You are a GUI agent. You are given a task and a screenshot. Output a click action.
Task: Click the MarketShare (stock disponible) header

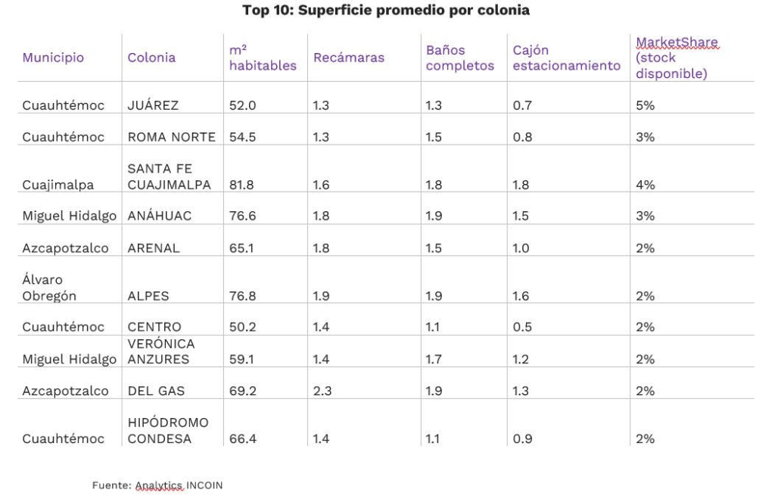tap(677, 58)
